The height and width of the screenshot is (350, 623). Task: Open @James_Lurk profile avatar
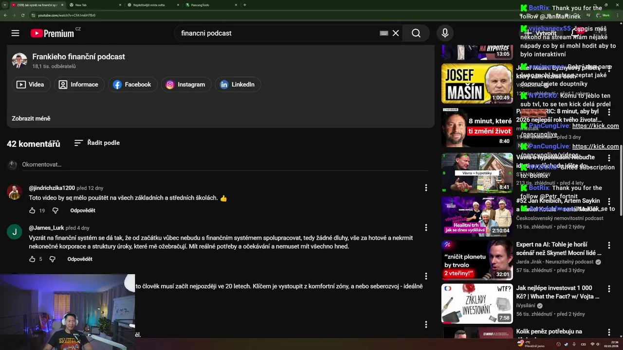14,232
